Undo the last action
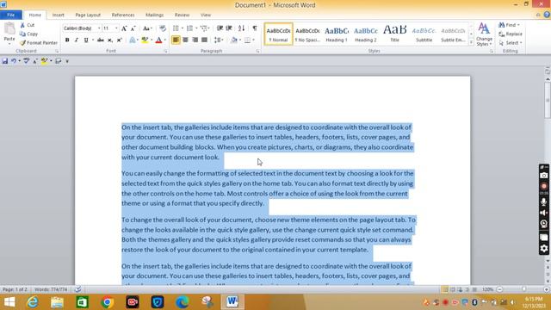This screenshot has height=310, width=551. point(14,61)
